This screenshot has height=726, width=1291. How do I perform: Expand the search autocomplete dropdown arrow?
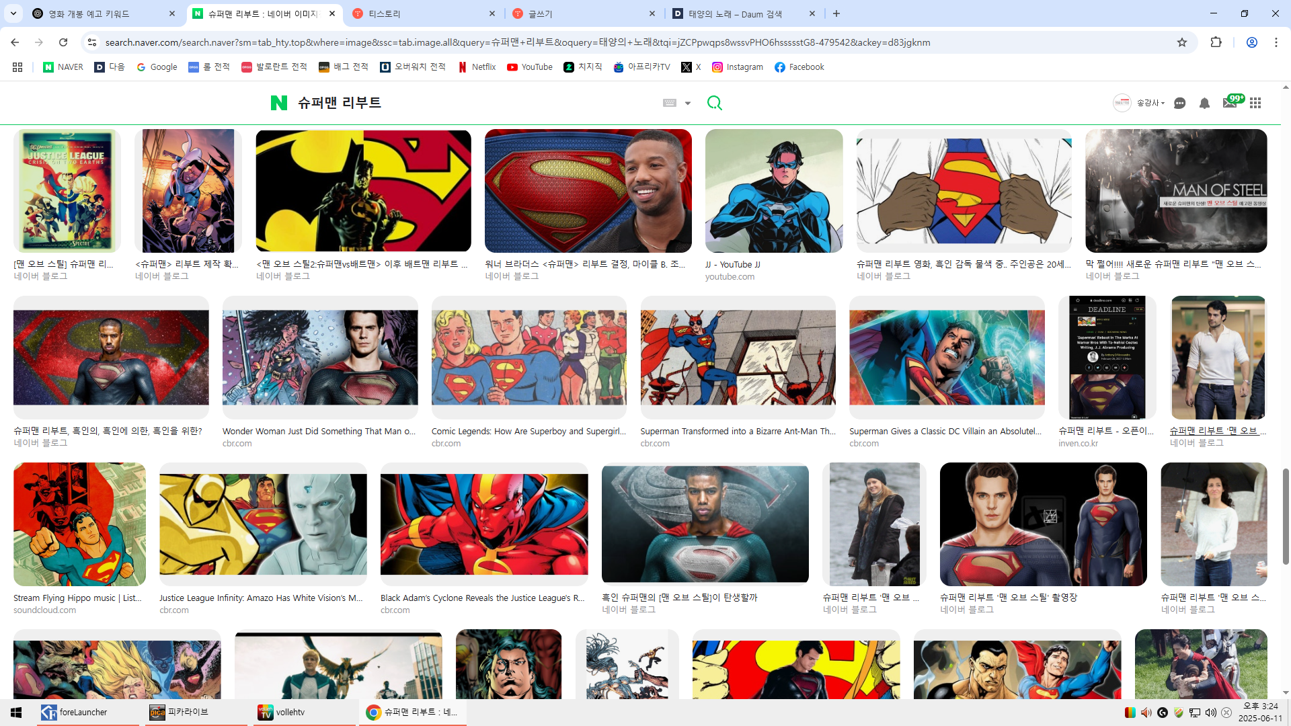click(688, 103)
